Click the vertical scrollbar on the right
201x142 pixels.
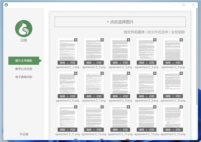197,56
